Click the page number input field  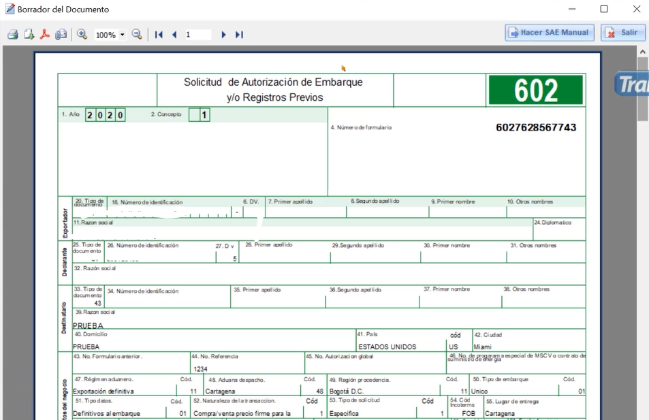(197, 35)
